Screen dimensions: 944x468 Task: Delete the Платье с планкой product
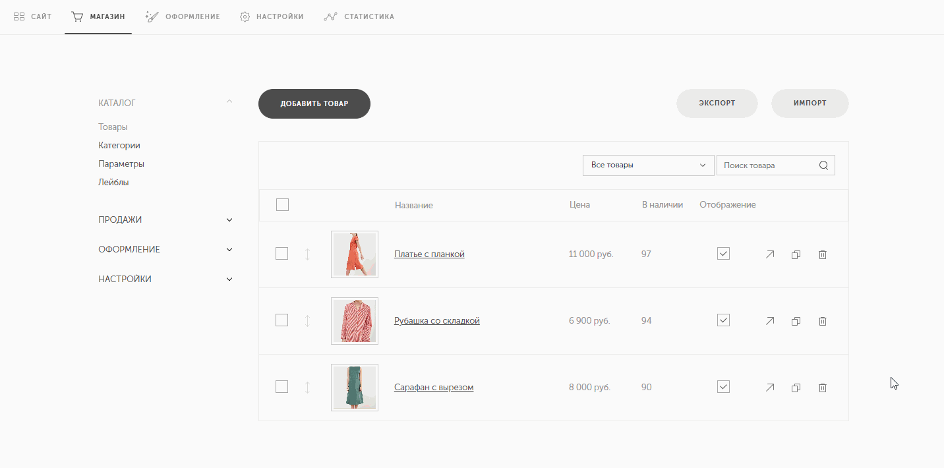[822, 254]
